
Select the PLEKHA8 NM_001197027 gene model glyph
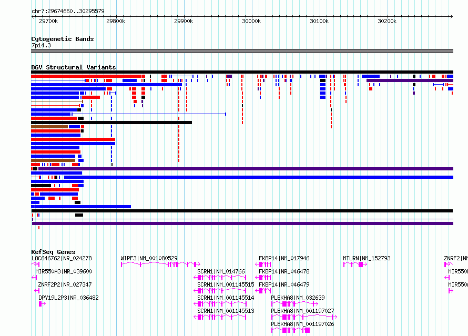coord(304,317)
